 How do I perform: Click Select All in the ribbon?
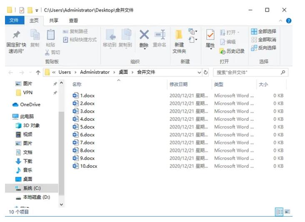(x=263, y=32)
